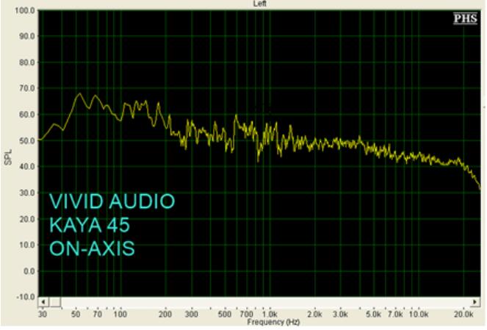This screenshot has width=487, height=330.
Task: Click the 1.0k frequency axis label
Action: pyautogui.click(x=270, y=314)
